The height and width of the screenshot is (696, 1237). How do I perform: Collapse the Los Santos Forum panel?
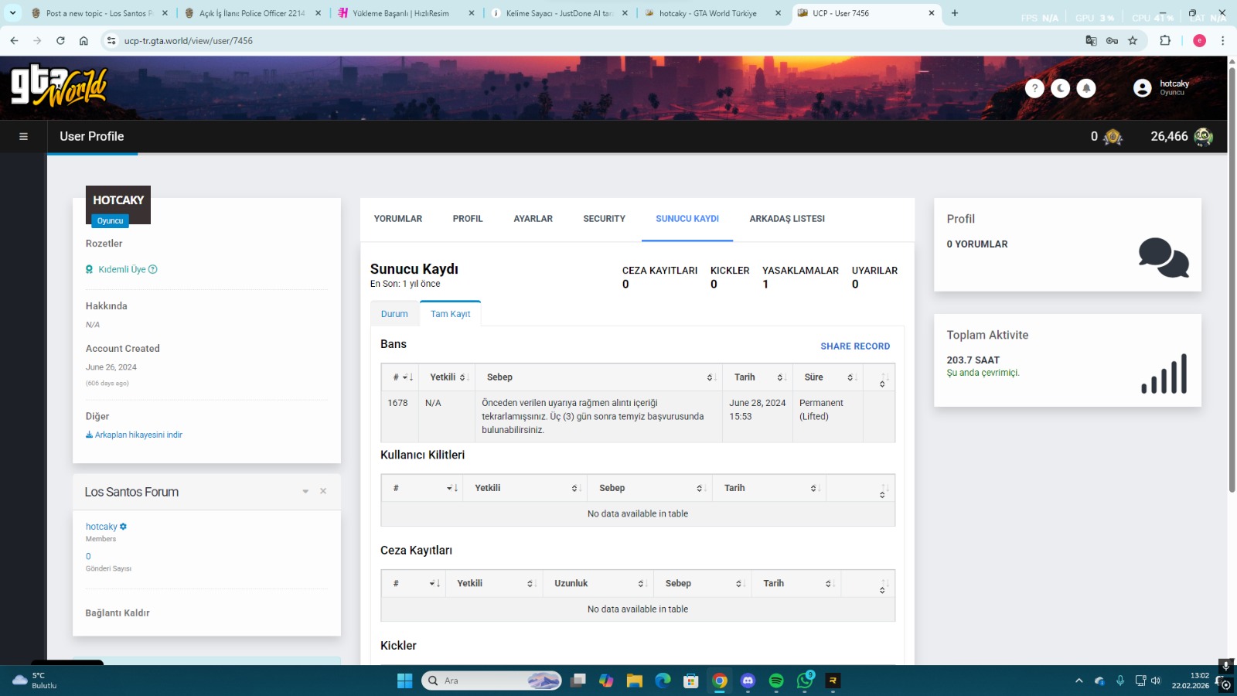[305, 492]
